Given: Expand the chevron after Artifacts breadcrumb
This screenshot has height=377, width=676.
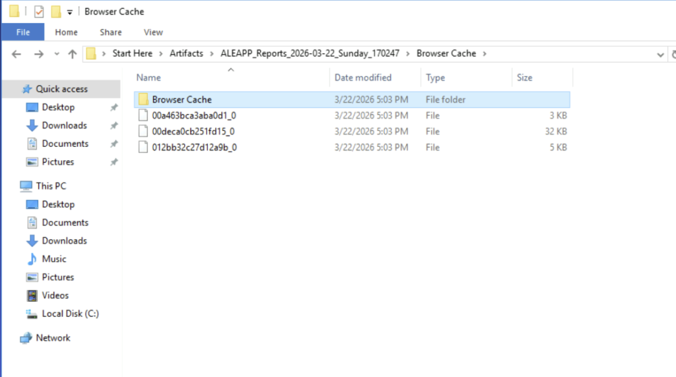Looking at the screenshot, I should pyautogui.click(x=212, y=53).
